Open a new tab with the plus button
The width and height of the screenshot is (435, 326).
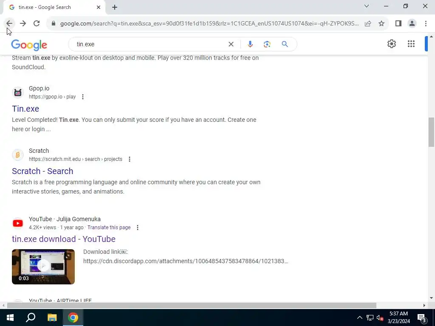coord(115,7)
